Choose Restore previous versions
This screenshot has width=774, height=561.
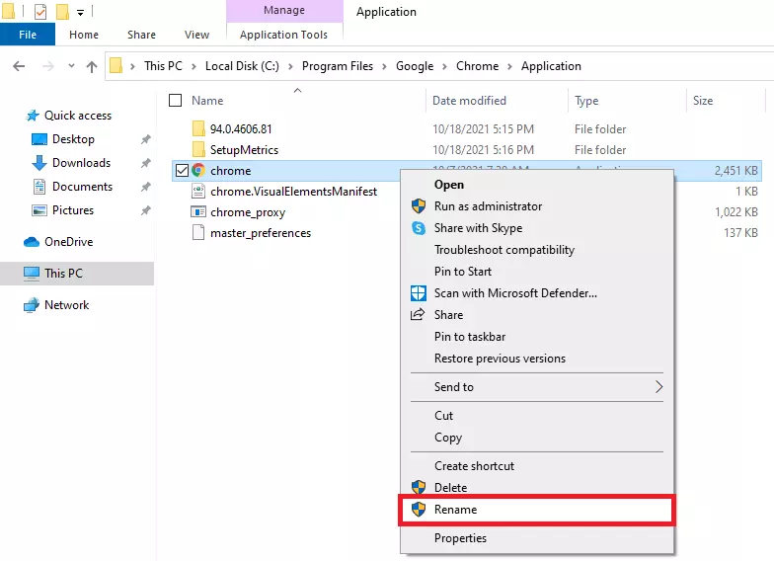click(x=537, y=358)
